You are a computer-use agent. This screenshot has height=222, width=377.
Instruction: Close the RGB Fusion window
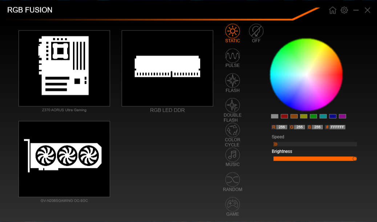368,10
